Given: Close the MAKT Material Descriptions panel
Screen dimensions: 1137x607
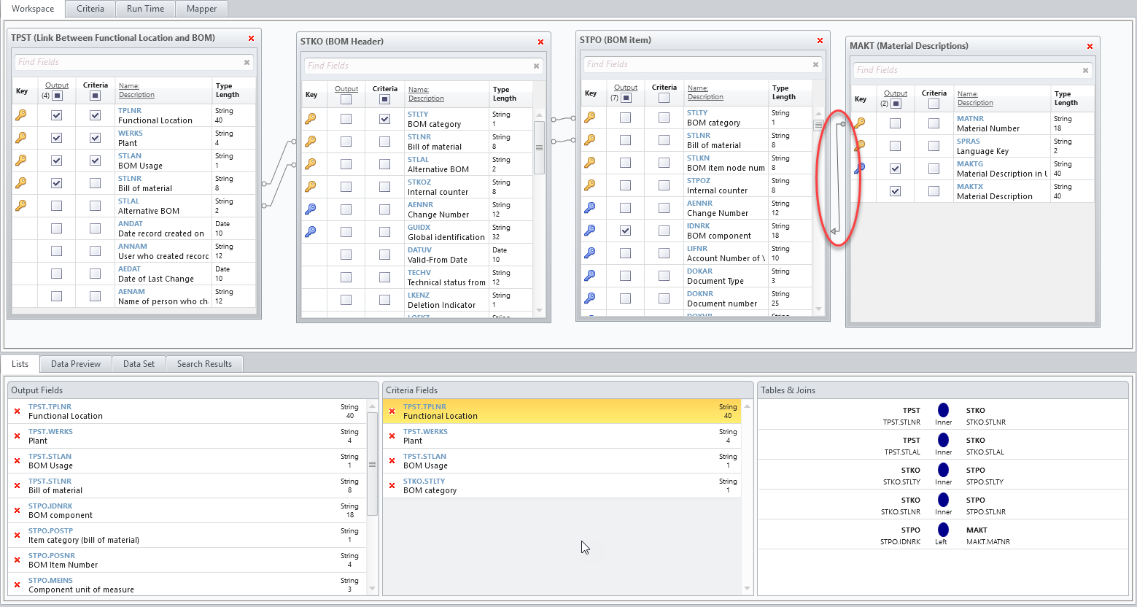Looking at the screenshot, I should (x=1090, y=45).
